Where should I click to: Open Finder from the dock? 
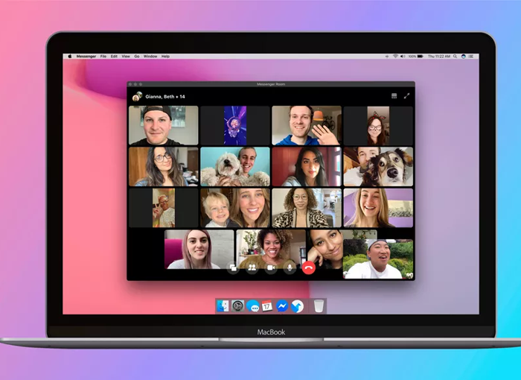coord(223,305)
